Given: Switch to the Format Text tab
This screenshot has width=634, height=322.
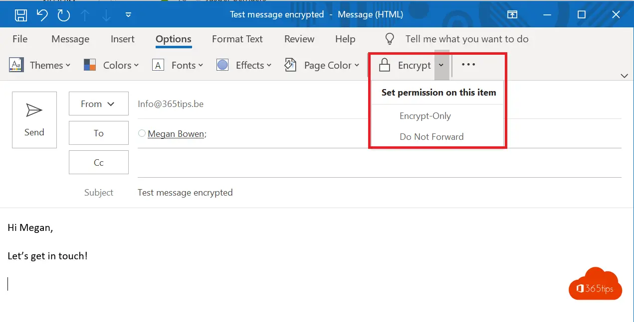Looking at the screenshot, I should pyautogui.click(x=237, y=39).
